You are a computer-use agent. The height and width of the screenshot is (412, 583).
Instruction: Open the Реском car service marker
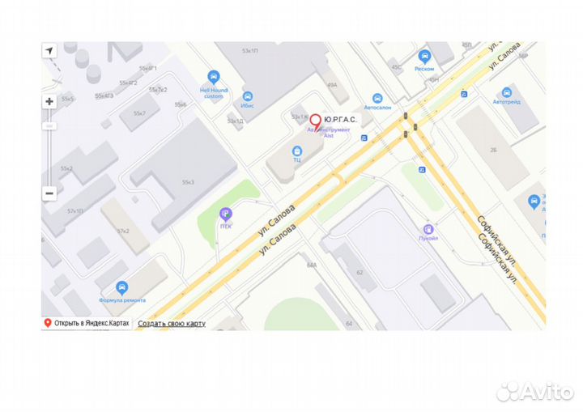click(424, 57)
